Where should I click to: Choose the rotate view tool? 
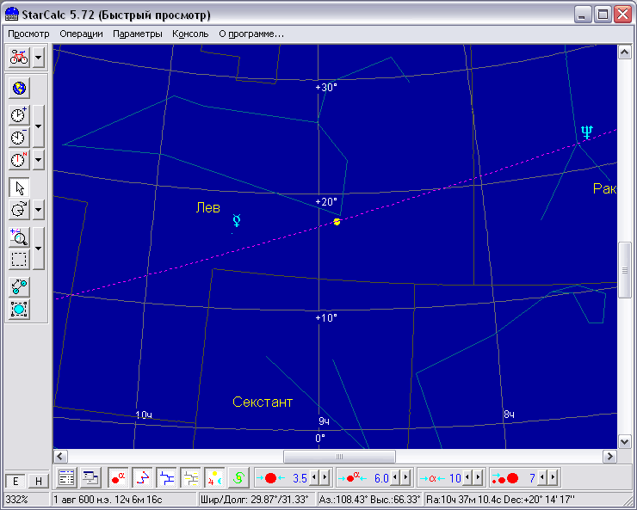(19, 210)
